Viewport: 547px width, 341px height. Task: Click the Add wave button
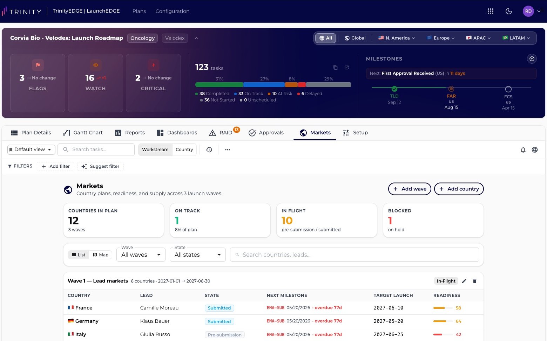pyautogui.click(x=410, y=189)
